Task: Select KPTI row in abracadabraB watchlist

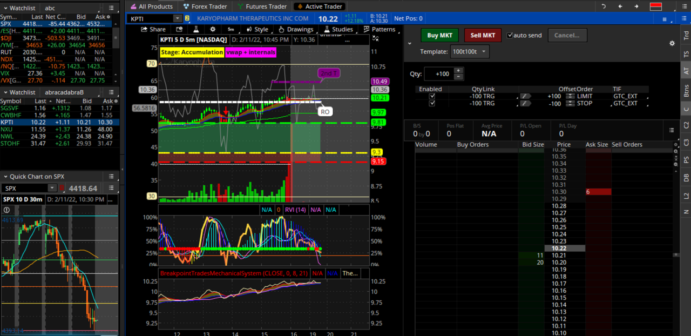Action: tap(57, 122)
